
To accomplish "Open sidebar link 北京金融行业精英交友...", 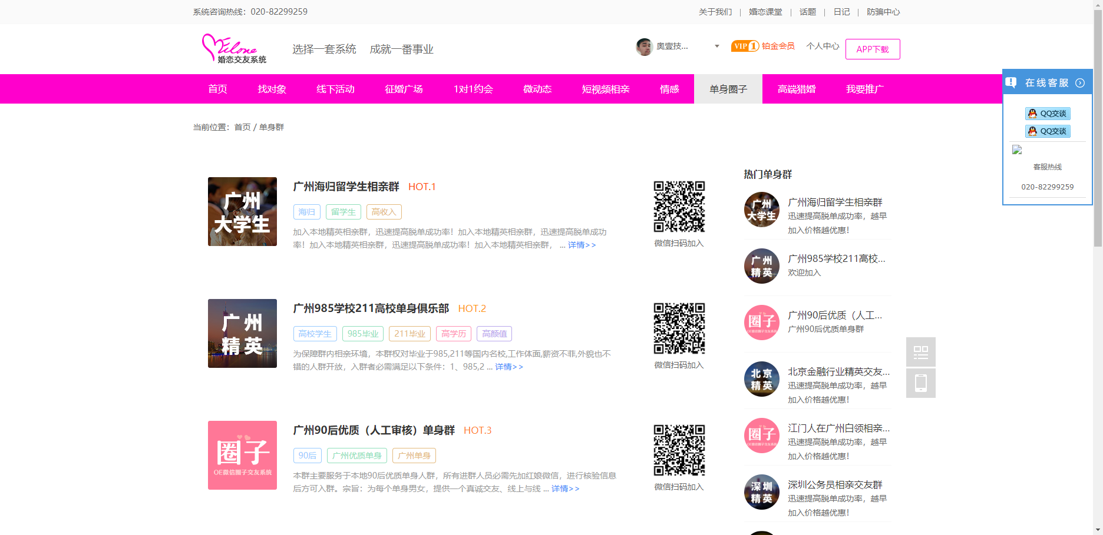I will click(x=838, y=372).
